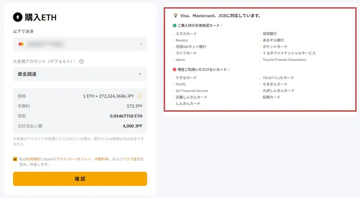Click the 受取 label
The image size is (360, 198).
22,116
